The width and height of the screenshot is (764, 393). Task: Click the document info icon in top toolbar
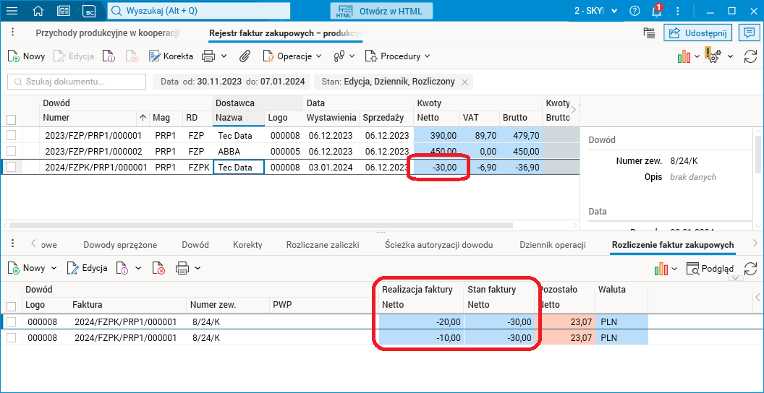coord(109,56)
